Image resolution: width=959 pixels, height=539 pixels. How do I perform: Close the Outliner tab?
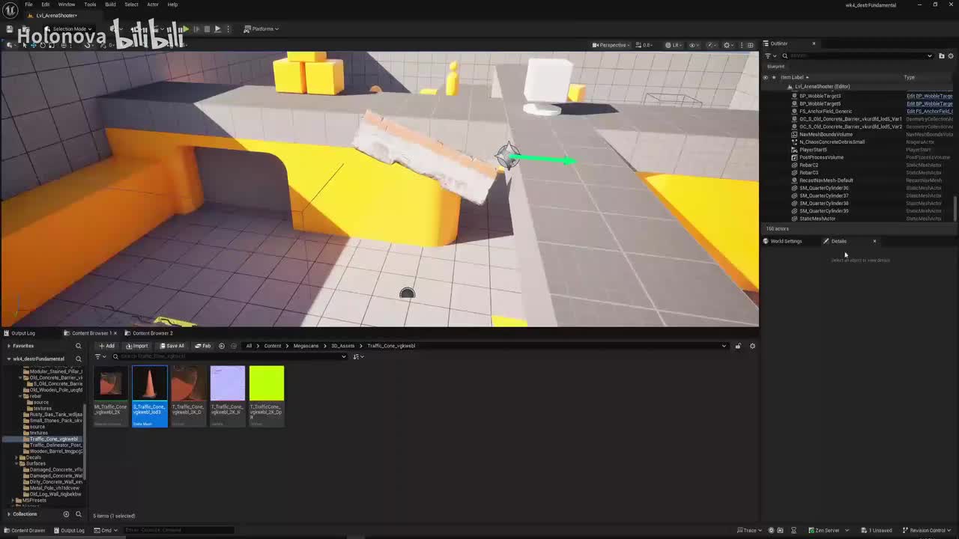[814, 43]
